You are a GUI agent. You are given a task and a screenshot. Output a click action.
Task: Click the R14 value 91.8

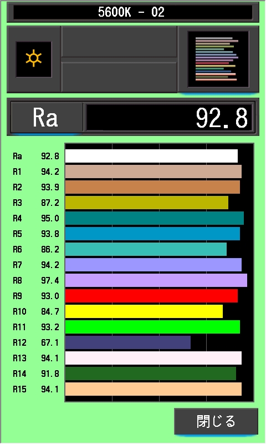(50, 374)
